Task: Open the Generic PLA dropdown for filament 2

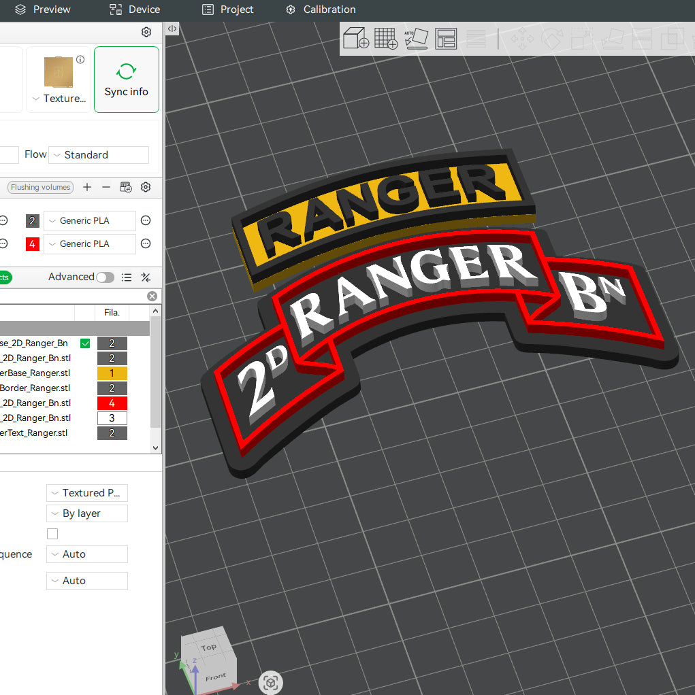Action: point(89,220)
